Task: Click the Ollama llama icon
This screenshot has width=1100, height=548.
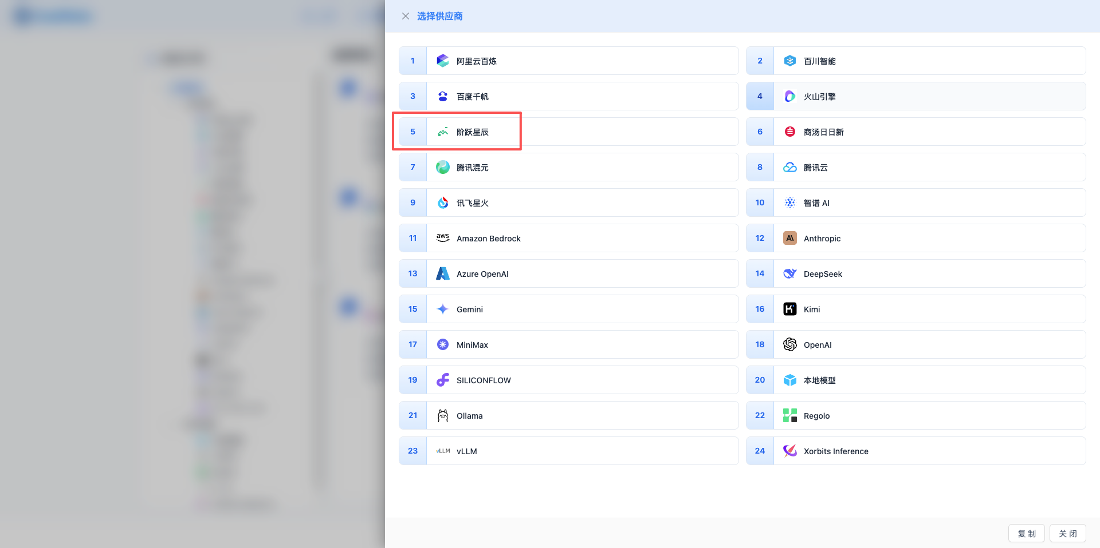Action: [442, 415]
